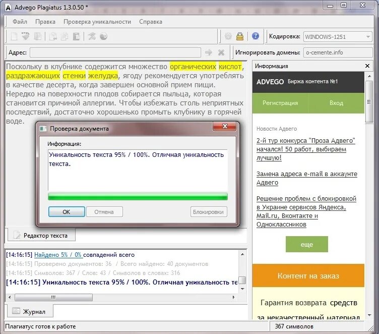Click the third toolbar icon, stacked document pages

38,36
